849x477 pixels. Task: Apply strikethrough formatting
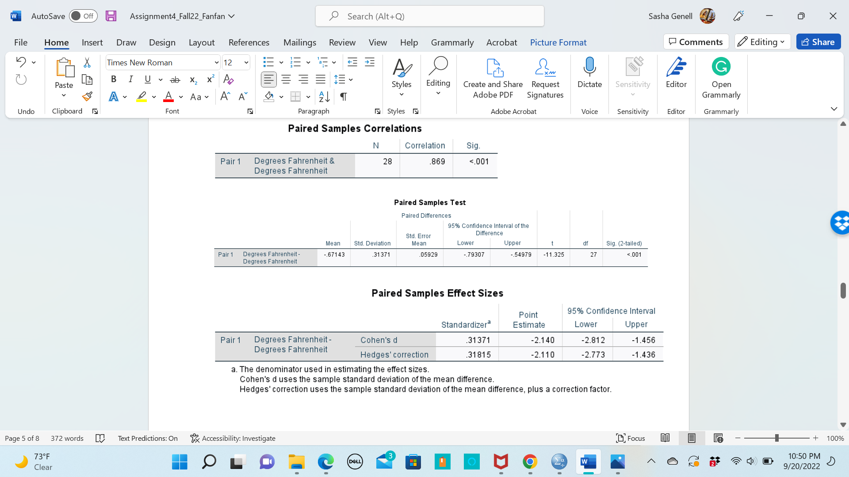tap(175, 79)
